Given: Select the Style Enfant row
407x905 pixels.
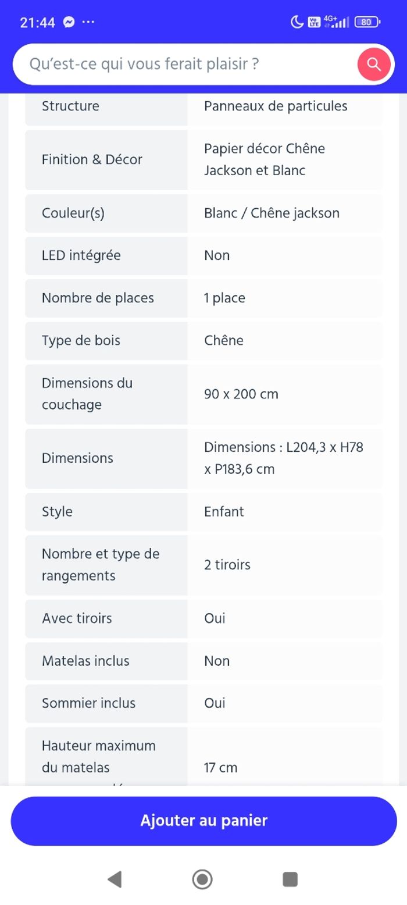Looking at the screenshot, I should (x=203, y=511).
